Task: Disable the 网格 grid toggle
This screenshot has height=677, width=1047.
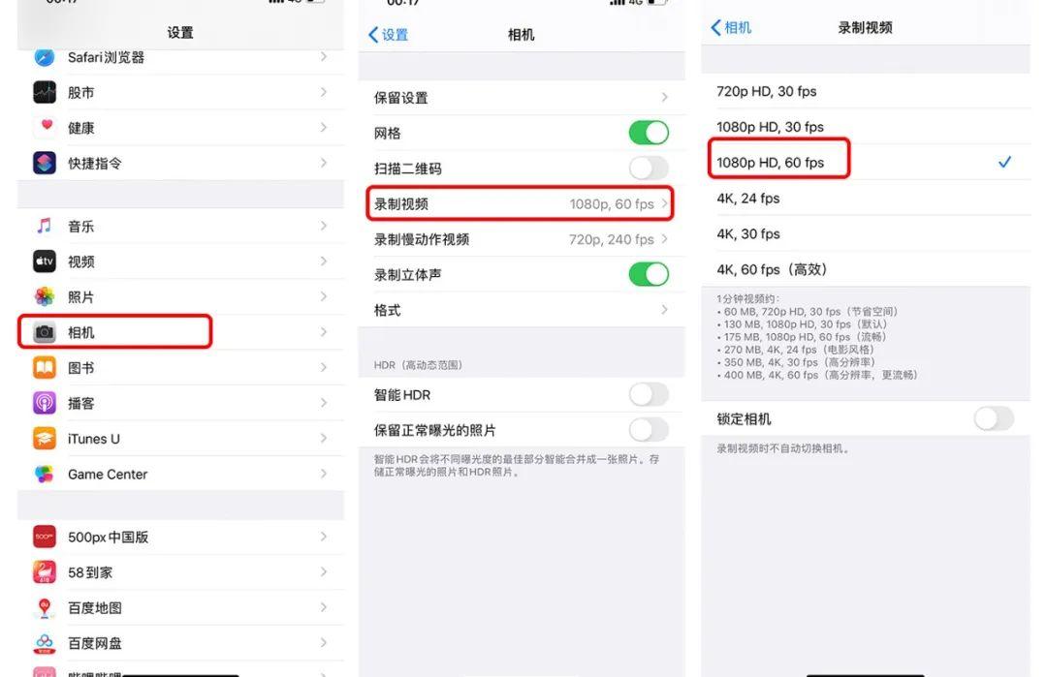Action: click(649, 133)
